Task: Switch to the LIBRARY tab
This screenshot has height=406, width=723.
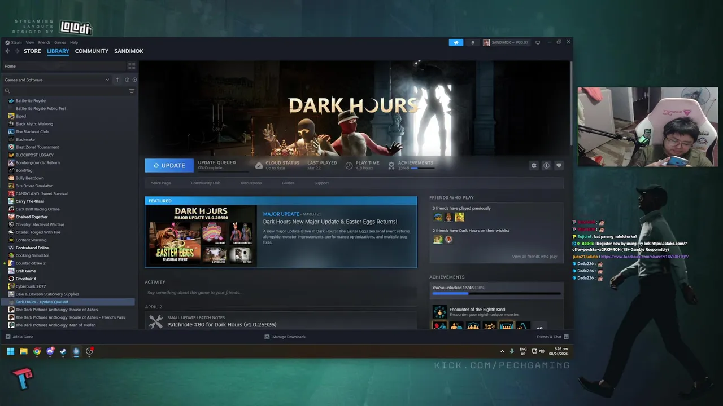Action: click(58, 51)
